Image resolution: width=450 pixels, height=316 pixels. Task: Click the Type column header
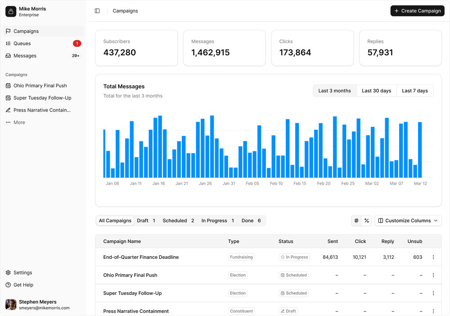(234, 241)
